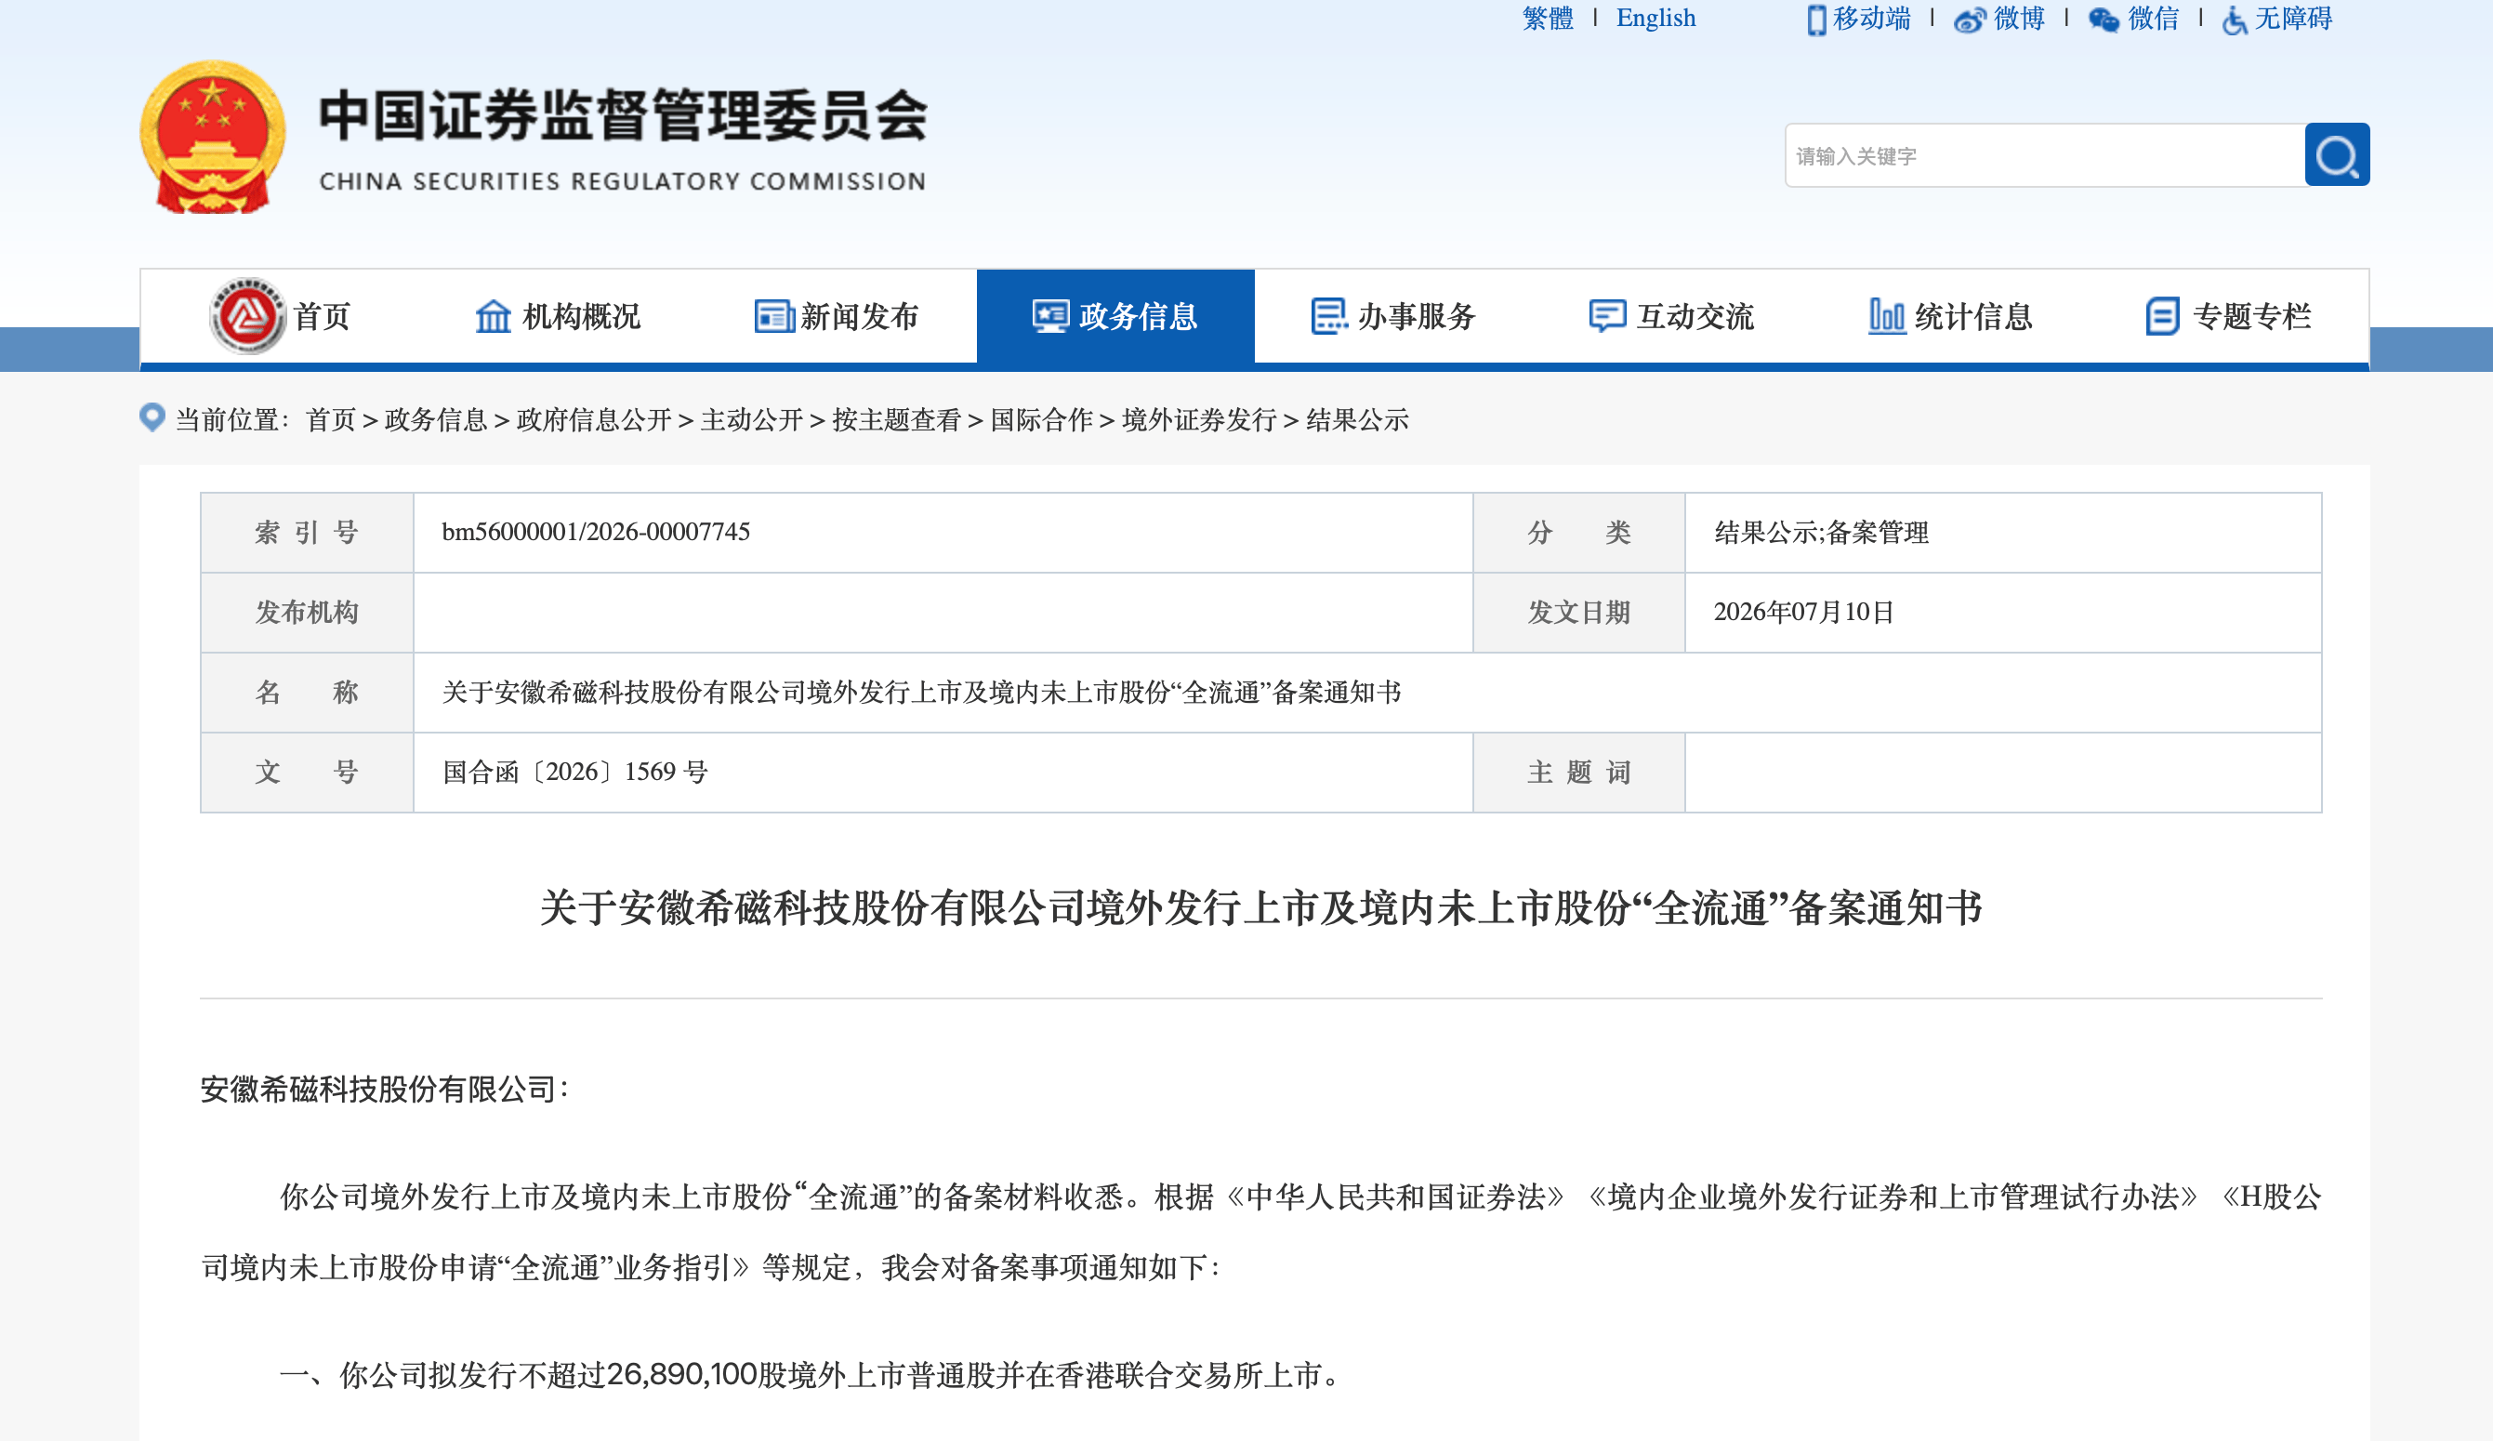This screenshot has height=1441, width=2493.
Task: Click the large article heading title
Action: [x=1260, y=907]
